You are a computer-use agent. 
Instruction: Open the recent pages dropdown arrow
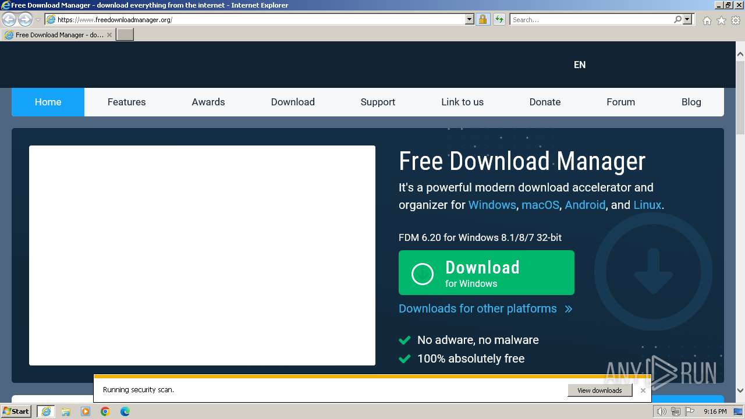[38, 20]
